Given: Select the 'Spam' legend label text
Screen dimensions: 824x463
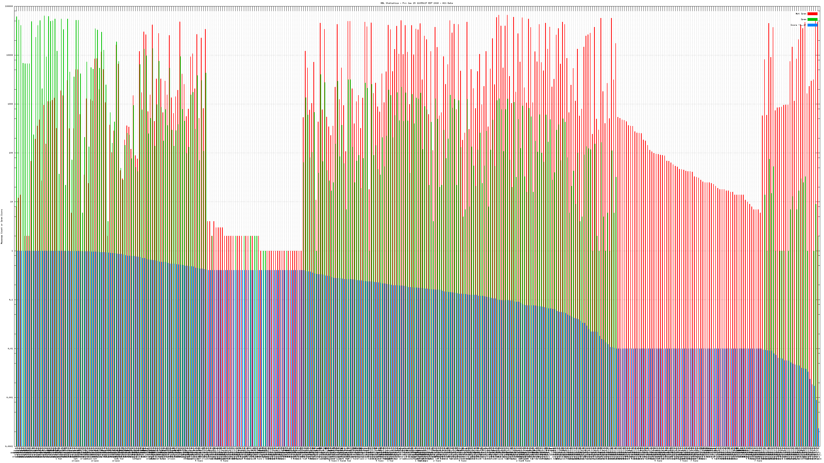Looking at the screenshot, I should (803, 20).
